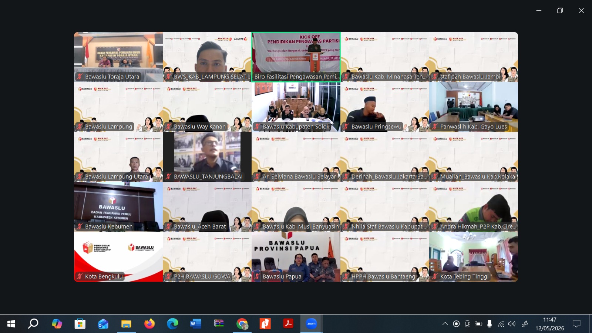Click the Zoom icon in the taskbar
The width and height of the screenshot is (592, 333).
(x=311, y=324)
